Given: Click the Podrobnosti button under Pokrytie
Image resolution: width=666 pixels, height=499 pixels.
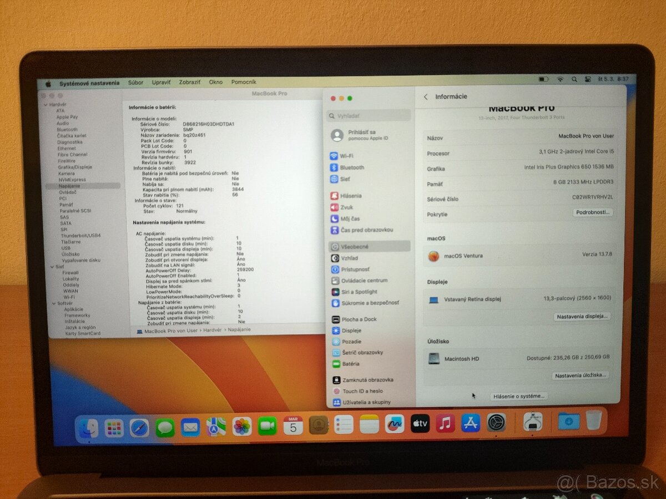Looking at the screenshot, I should pyautogui.click(x=593, y=212).
